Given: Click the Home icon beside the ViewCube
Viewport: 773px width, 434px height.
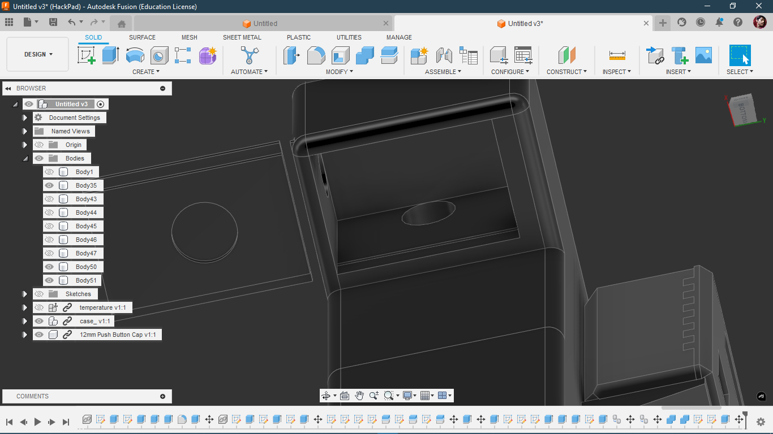Looking at the screenshot, I should (121, 22).
